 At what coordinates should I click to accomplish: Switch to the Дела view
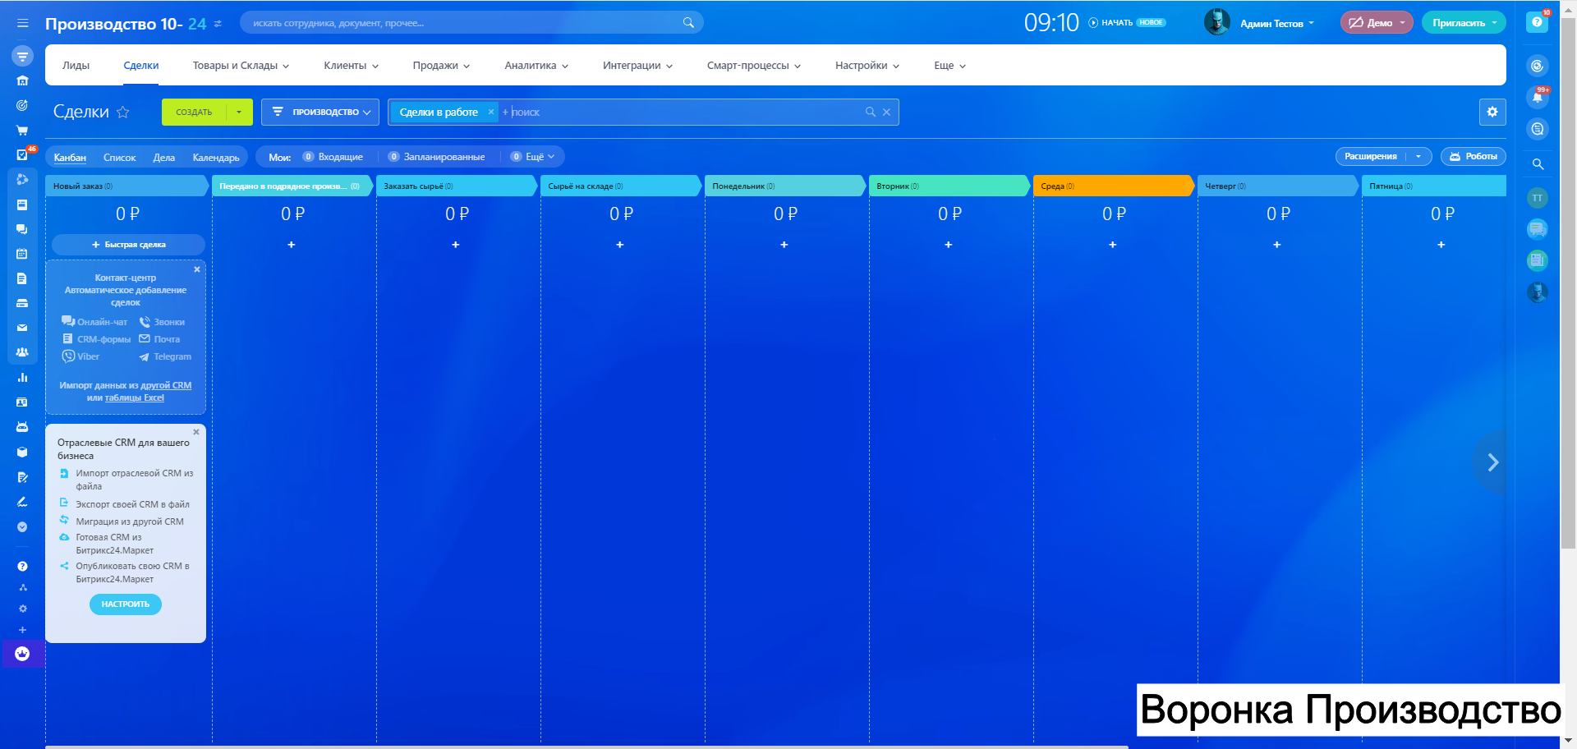(x=164, y=158)
